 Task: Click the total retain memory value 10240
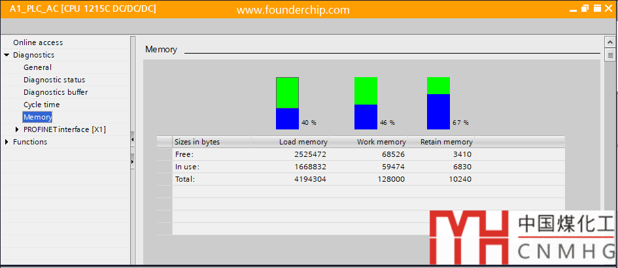click(460, 179)
